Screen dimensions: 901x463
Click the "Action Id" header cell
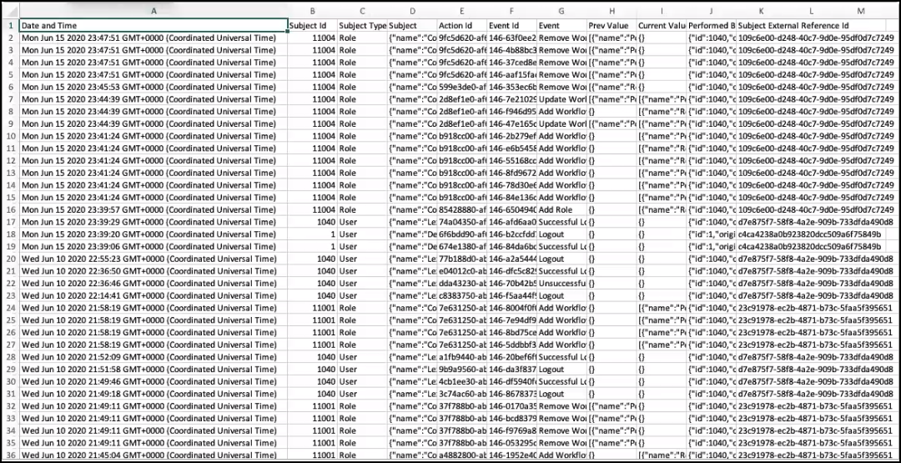click(x=462, y=26)
